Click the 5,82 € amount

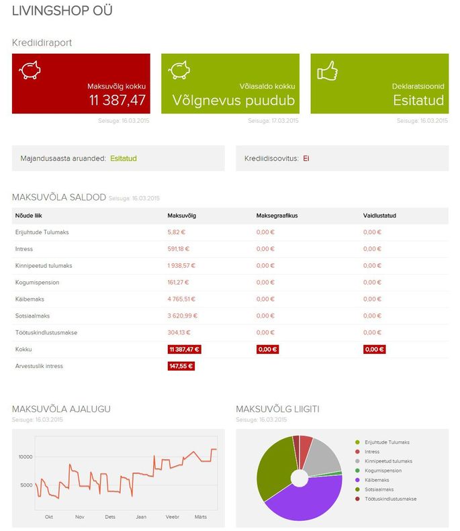pos(176,232)
